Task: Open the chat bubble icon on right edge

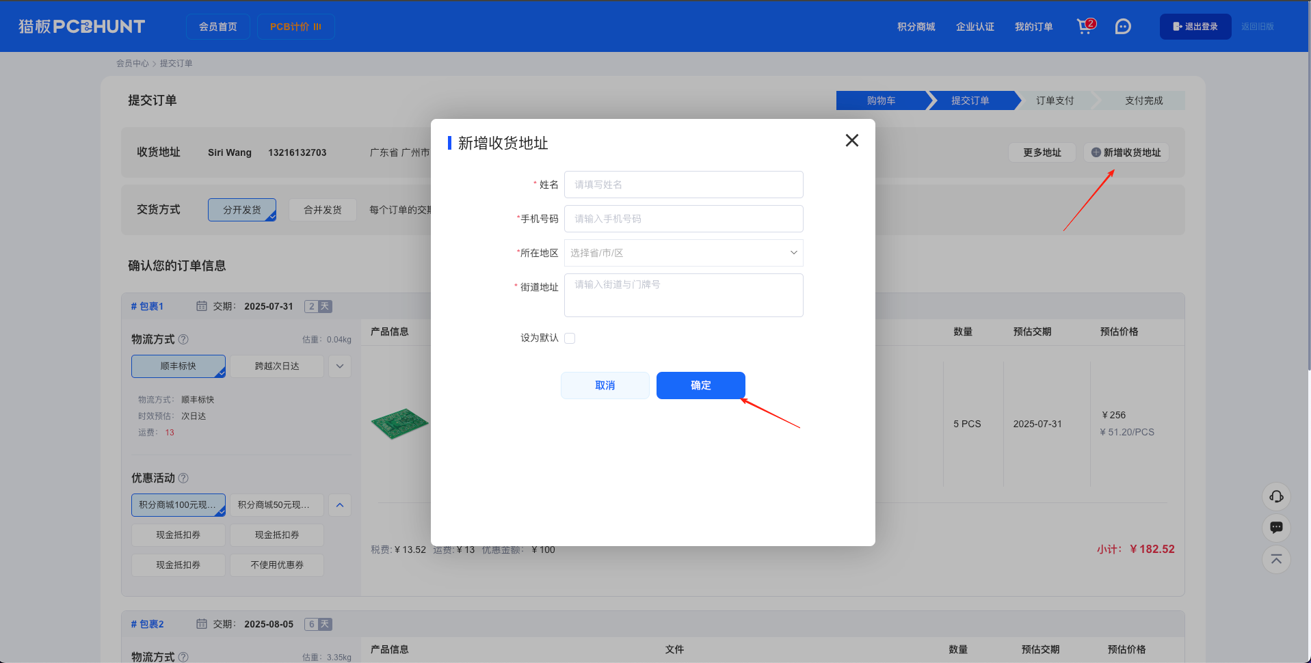Action: click(1275, 528)
